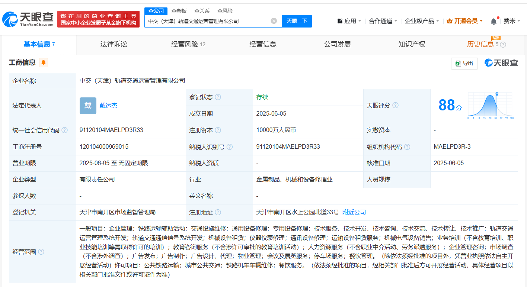Expand the 应用 dropdown menu
Screen dimensions: 527x287
coord(349,21)
